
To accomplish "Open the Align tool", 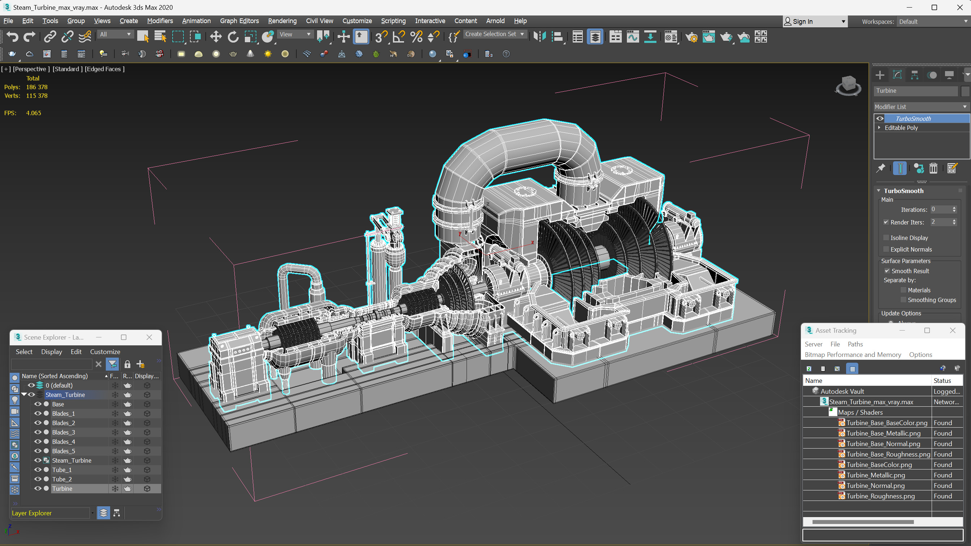I will tap(557, 37).
